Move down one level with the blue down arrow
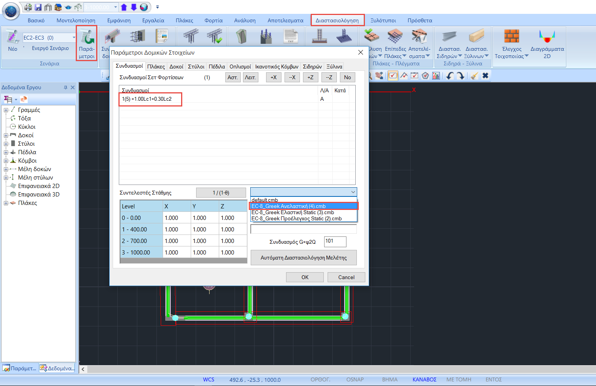The image size is (596, 386). 133,7
